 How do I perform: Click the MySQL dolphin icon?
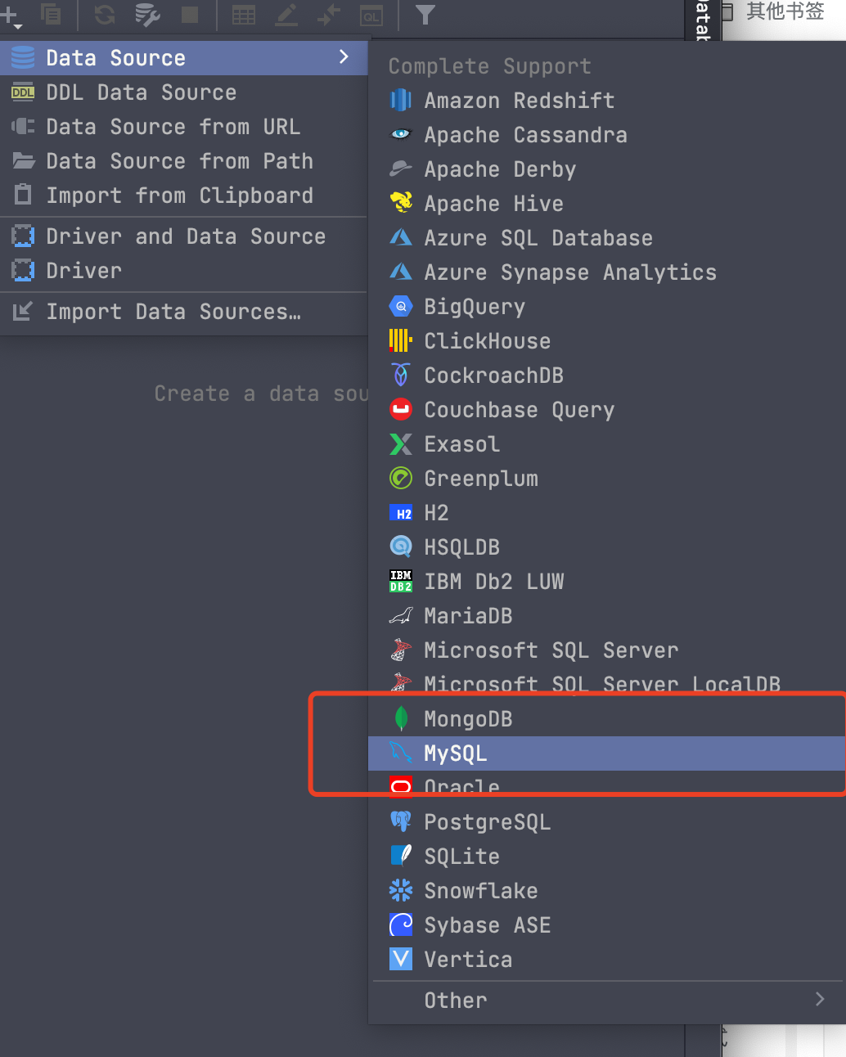pyautogui.click(x=401, y=753)
